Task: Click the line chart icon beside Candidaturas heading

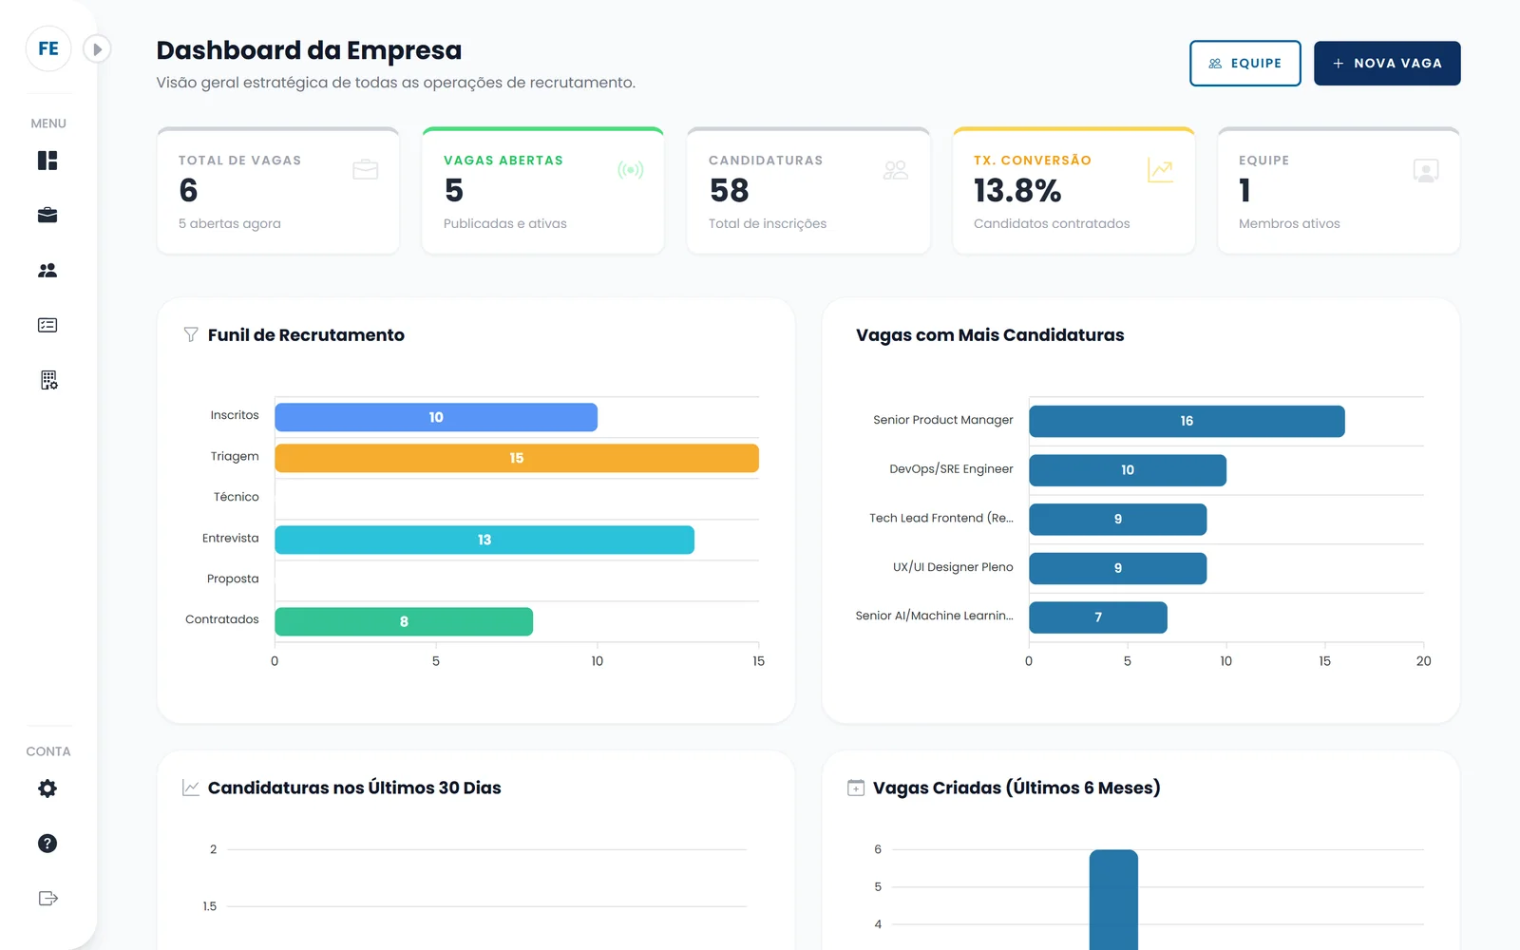Action: pos(191,788)
